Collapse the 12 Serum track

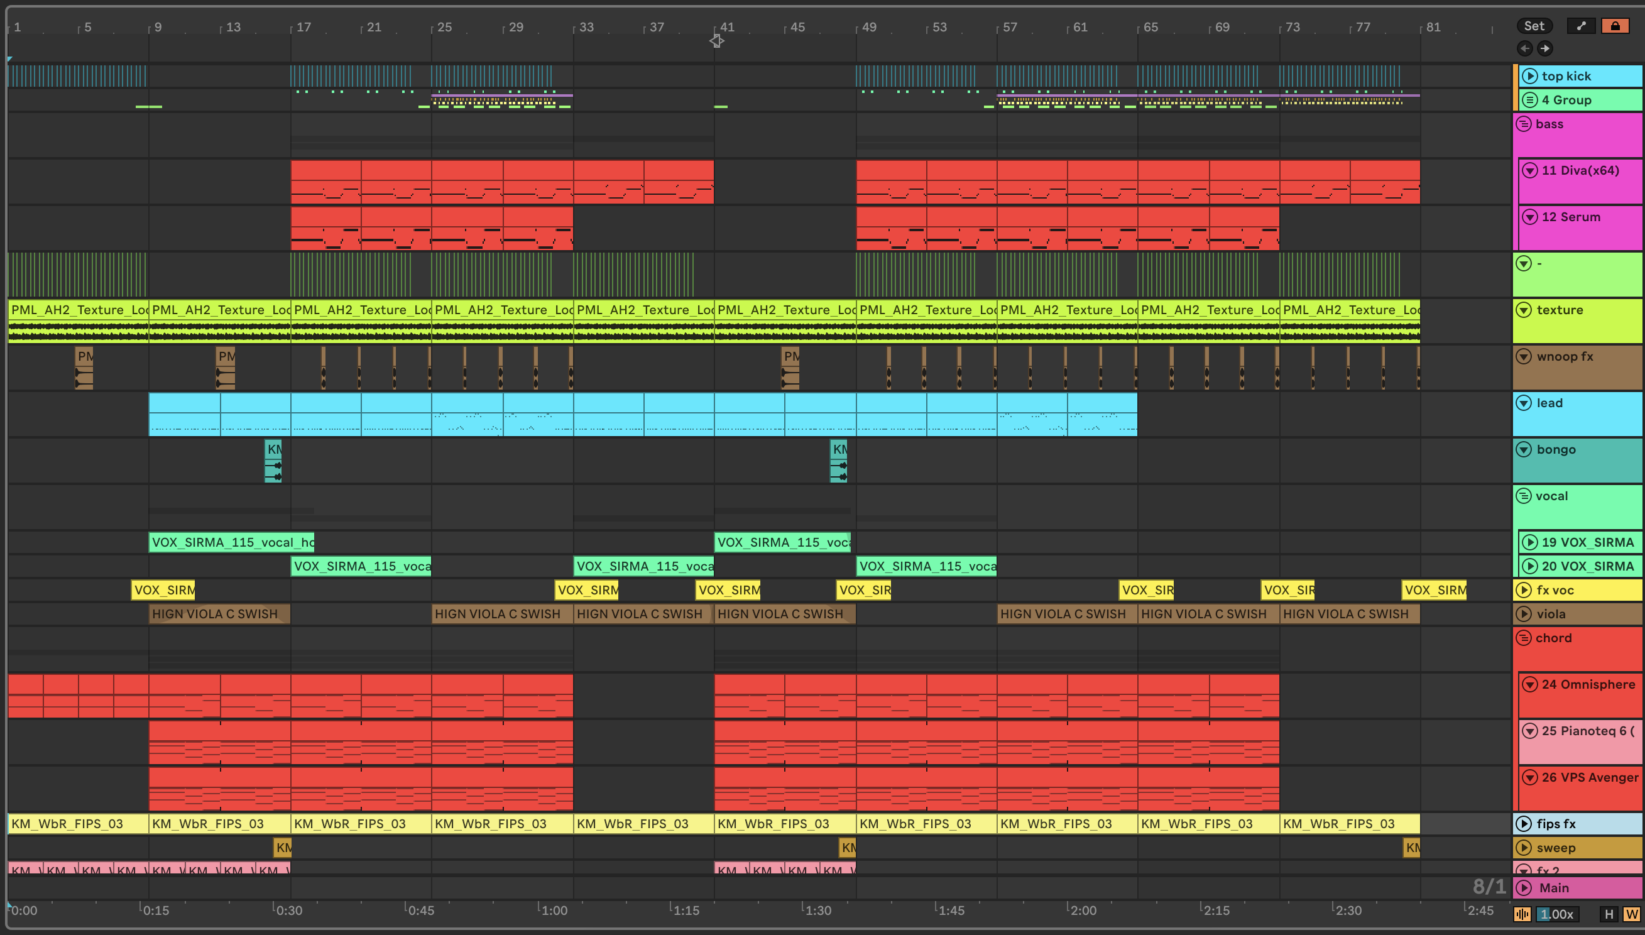[1530, 217]
